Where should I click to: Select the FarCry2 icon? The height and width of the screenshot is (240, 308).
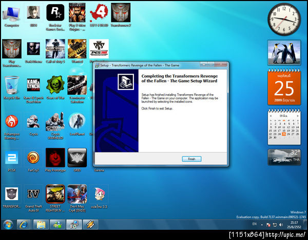pos(33,161)
